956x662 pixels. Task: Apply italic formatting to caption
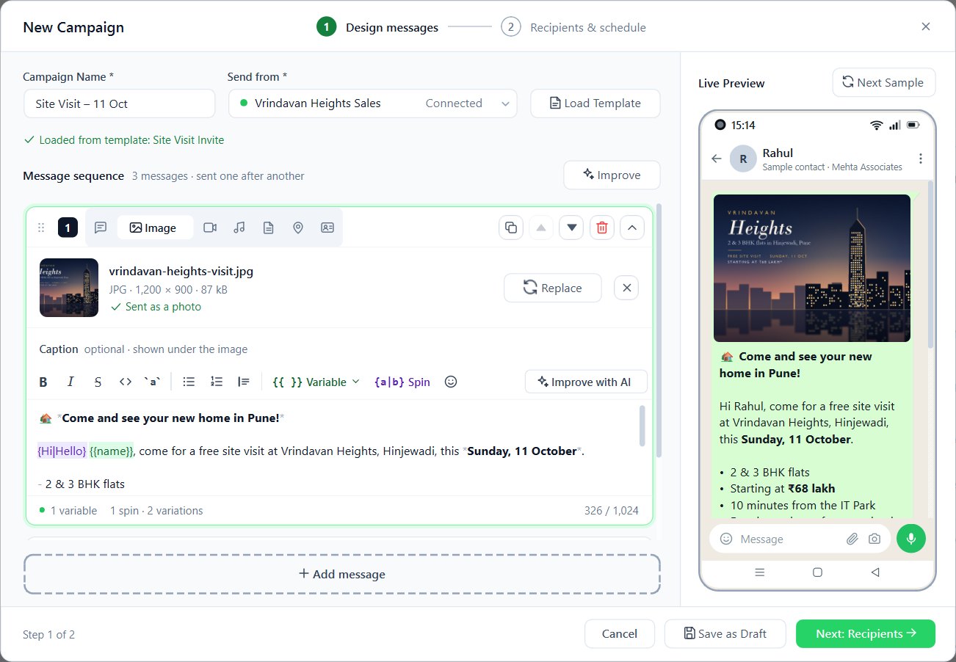70,382
